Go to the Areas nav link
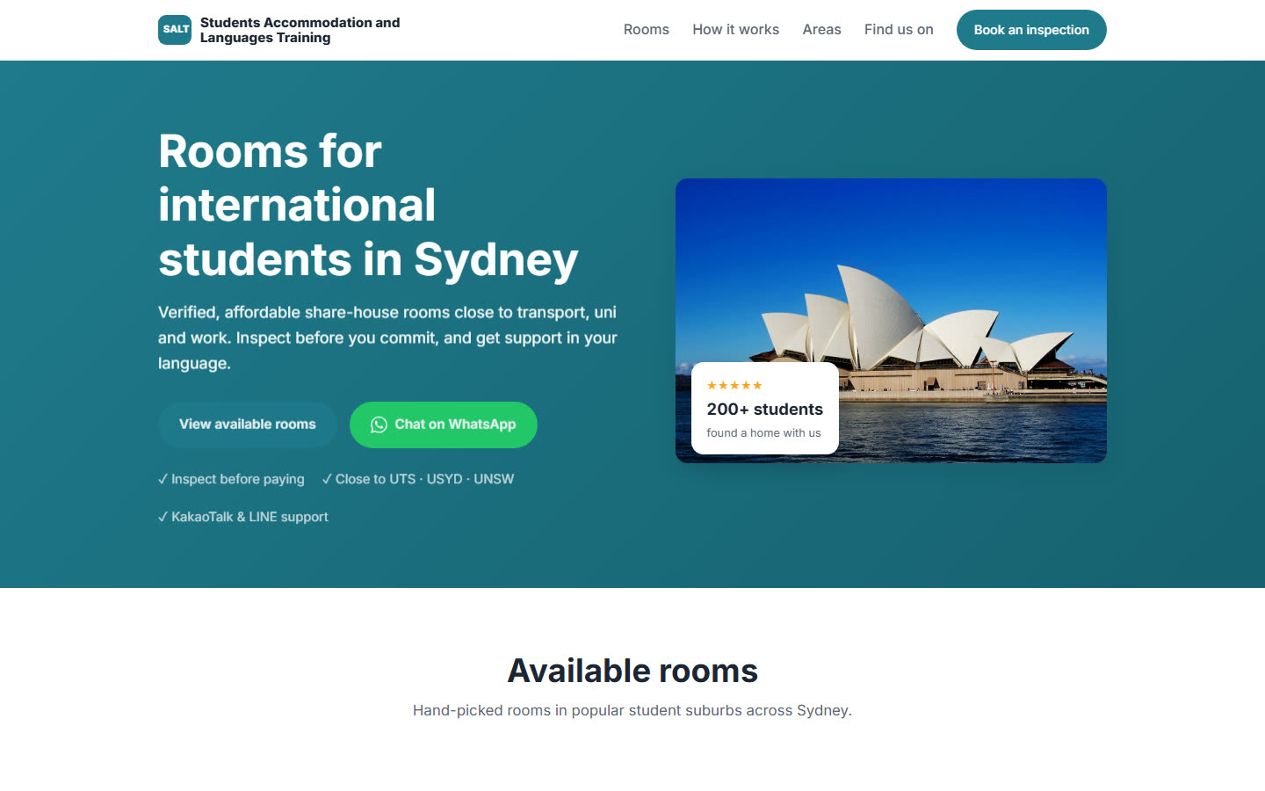Image resolution: width=1265 pixels, height=791 pixels. tap(821, 30)
